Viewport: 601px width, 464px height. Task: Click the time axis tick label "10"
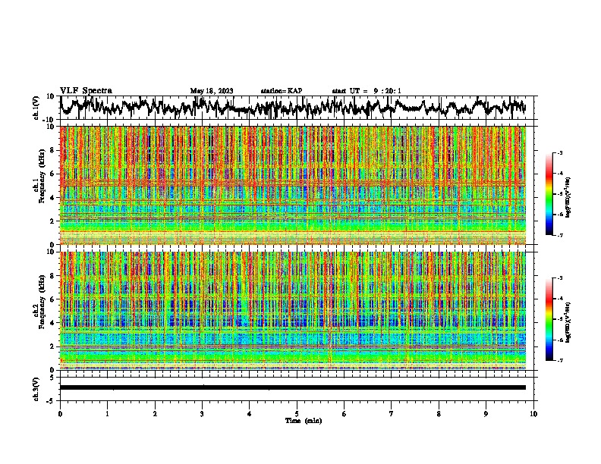click(533, 414)
